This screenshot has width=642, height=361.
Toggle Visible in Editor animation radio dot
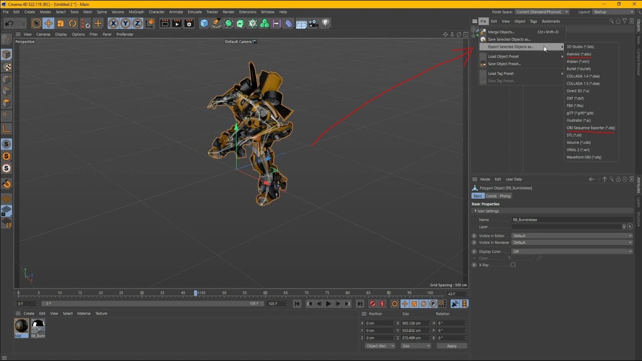pyautogui.click(x=474, y=236)
